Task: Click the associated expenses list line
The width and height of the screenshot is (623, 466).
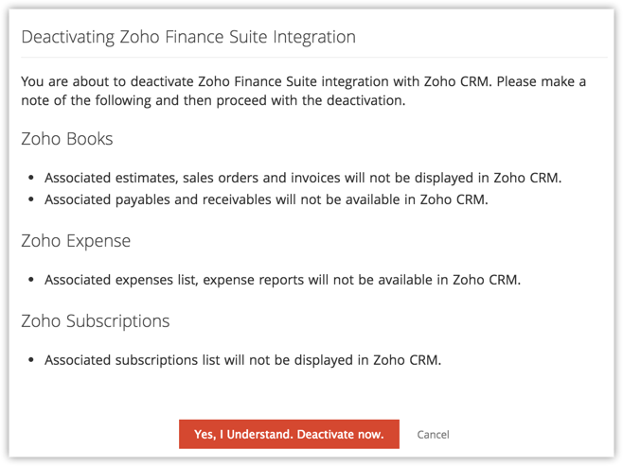Action: (x=282, y=280)
